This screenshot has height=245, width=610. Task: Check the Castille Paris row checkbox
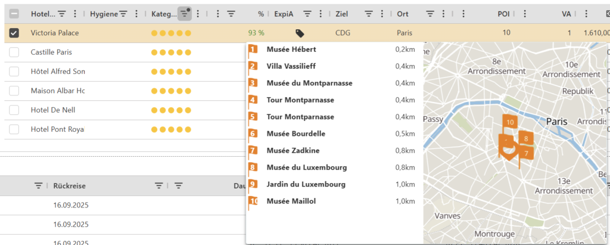14,52
